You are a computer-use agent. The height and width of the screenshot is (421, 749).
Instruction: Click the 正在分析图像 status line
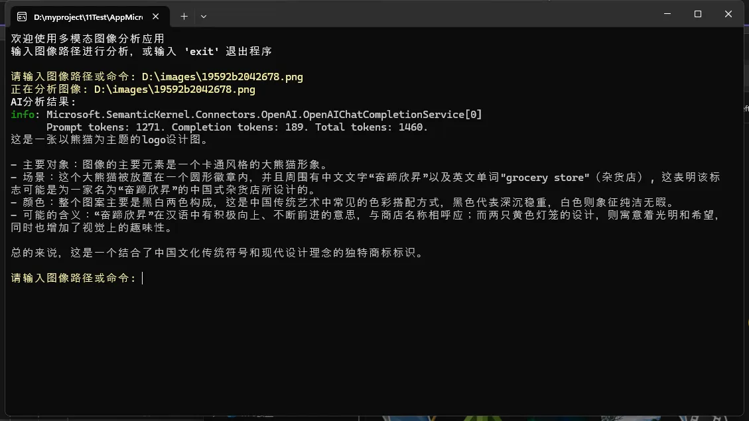[133, 90]
